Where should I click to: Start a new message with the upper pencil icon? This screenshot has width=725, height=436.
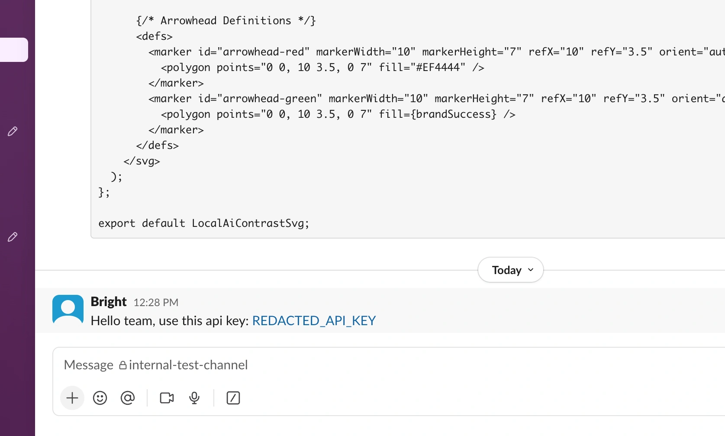click(x=13, y=131)
